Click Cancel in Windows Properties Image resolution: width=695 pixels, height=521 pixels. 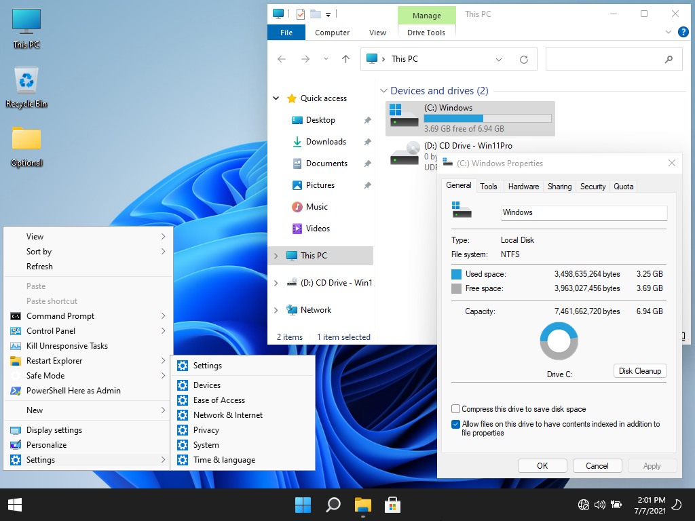click(x=597, y=465)
